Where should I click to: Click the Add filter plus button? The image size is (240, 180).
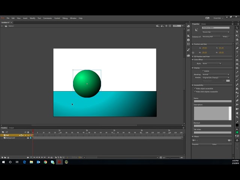pos(193,140)
